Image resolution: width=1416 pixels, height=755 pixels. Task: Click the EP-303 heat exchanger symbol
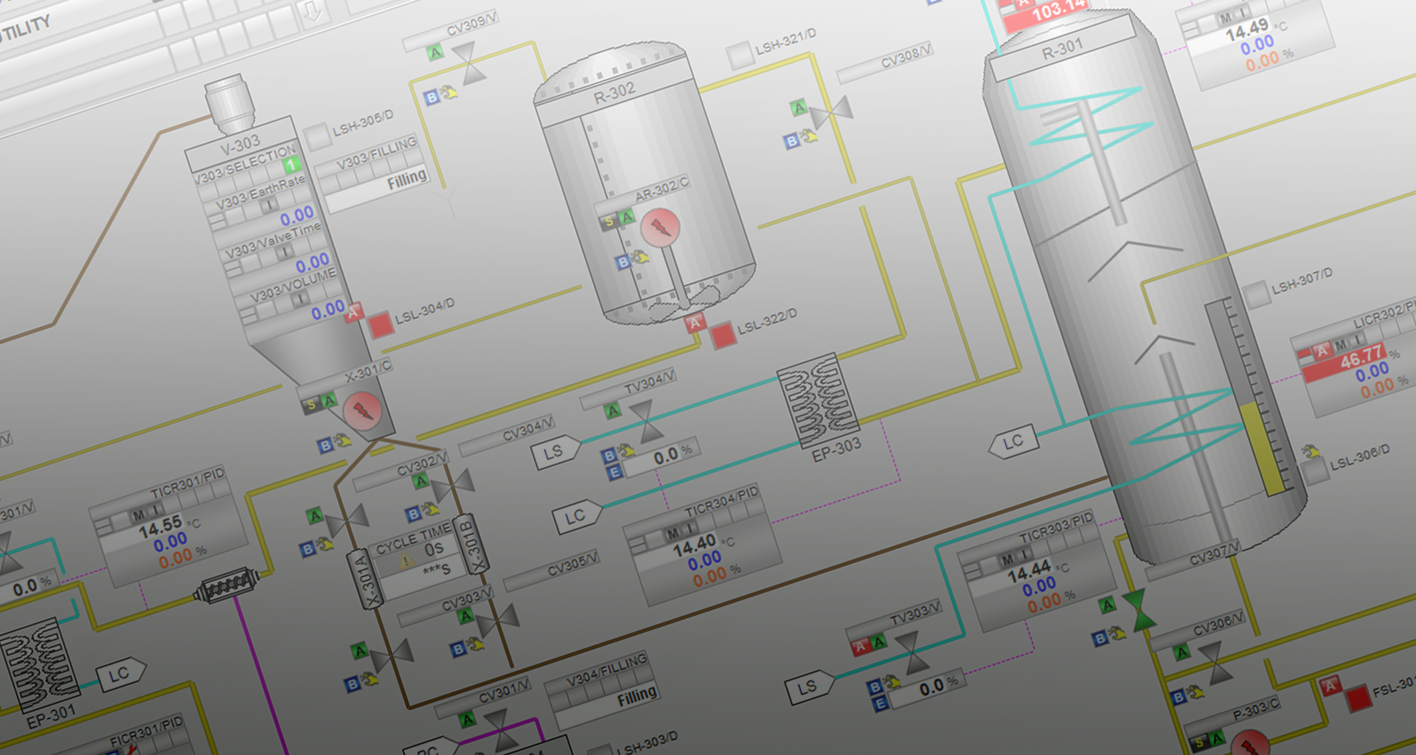click(817, 400)
